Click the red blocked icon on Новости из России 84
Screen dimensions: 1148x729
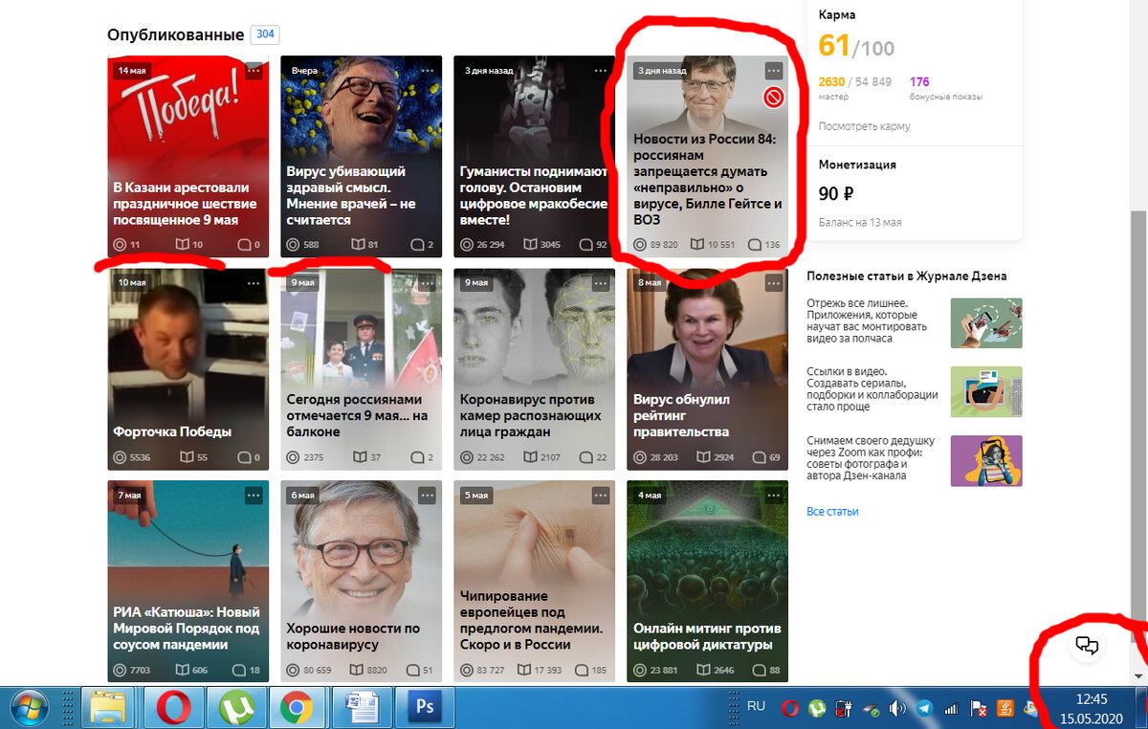pos(774,98)
